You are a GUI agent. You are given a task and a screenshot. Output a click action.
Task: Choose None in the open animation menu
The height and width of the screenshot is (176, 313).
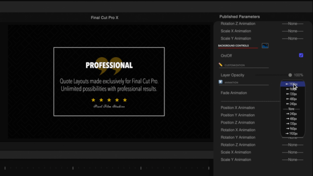coord(291,109)
